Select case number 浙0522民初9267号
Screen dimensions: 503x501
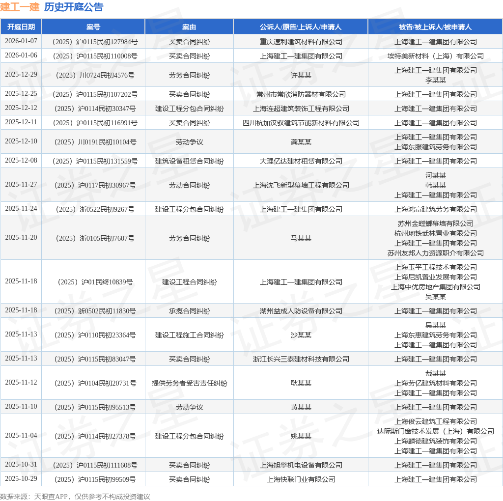click(95, 209)
